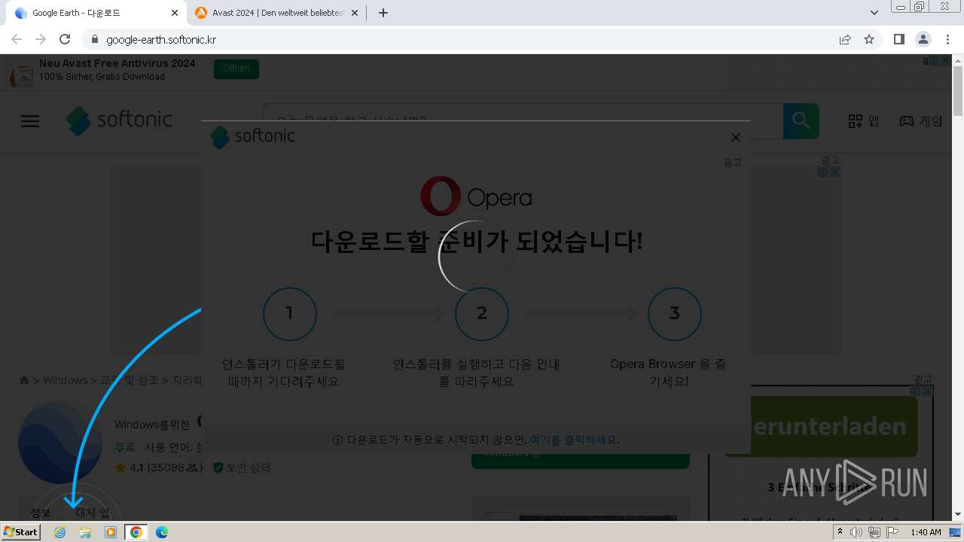The image size is (964, 542).
Task: Reload the current page
Action: 65,39
